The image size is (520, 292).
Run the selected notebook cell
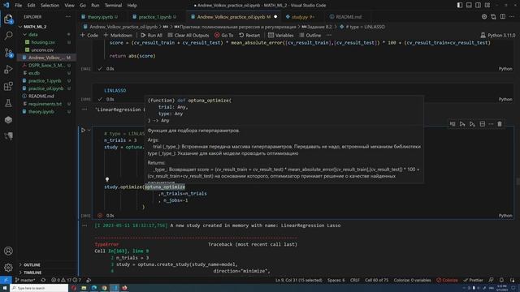[83, 130]
